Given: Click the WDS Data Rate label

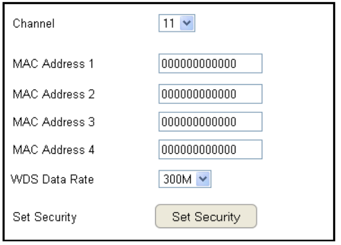Looking at the screenshot, I should click(x=52, y=179).
